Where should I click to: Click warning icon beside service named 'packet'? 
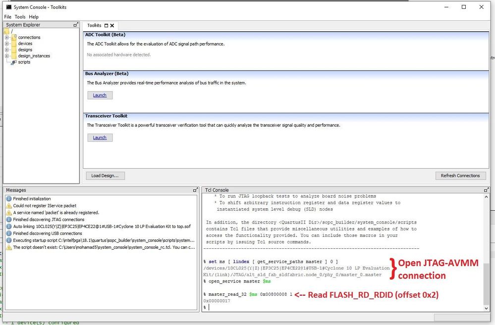pyautogui.click(x=9, y=213)
